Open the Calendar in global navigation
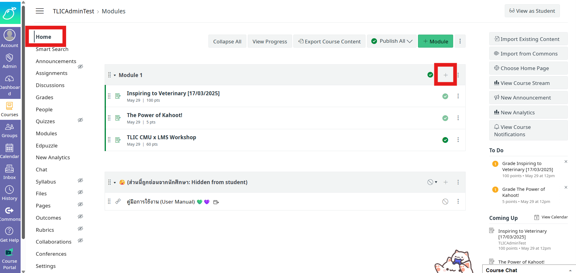The height and width of the screenshot is (273, 576). [9, 151]
